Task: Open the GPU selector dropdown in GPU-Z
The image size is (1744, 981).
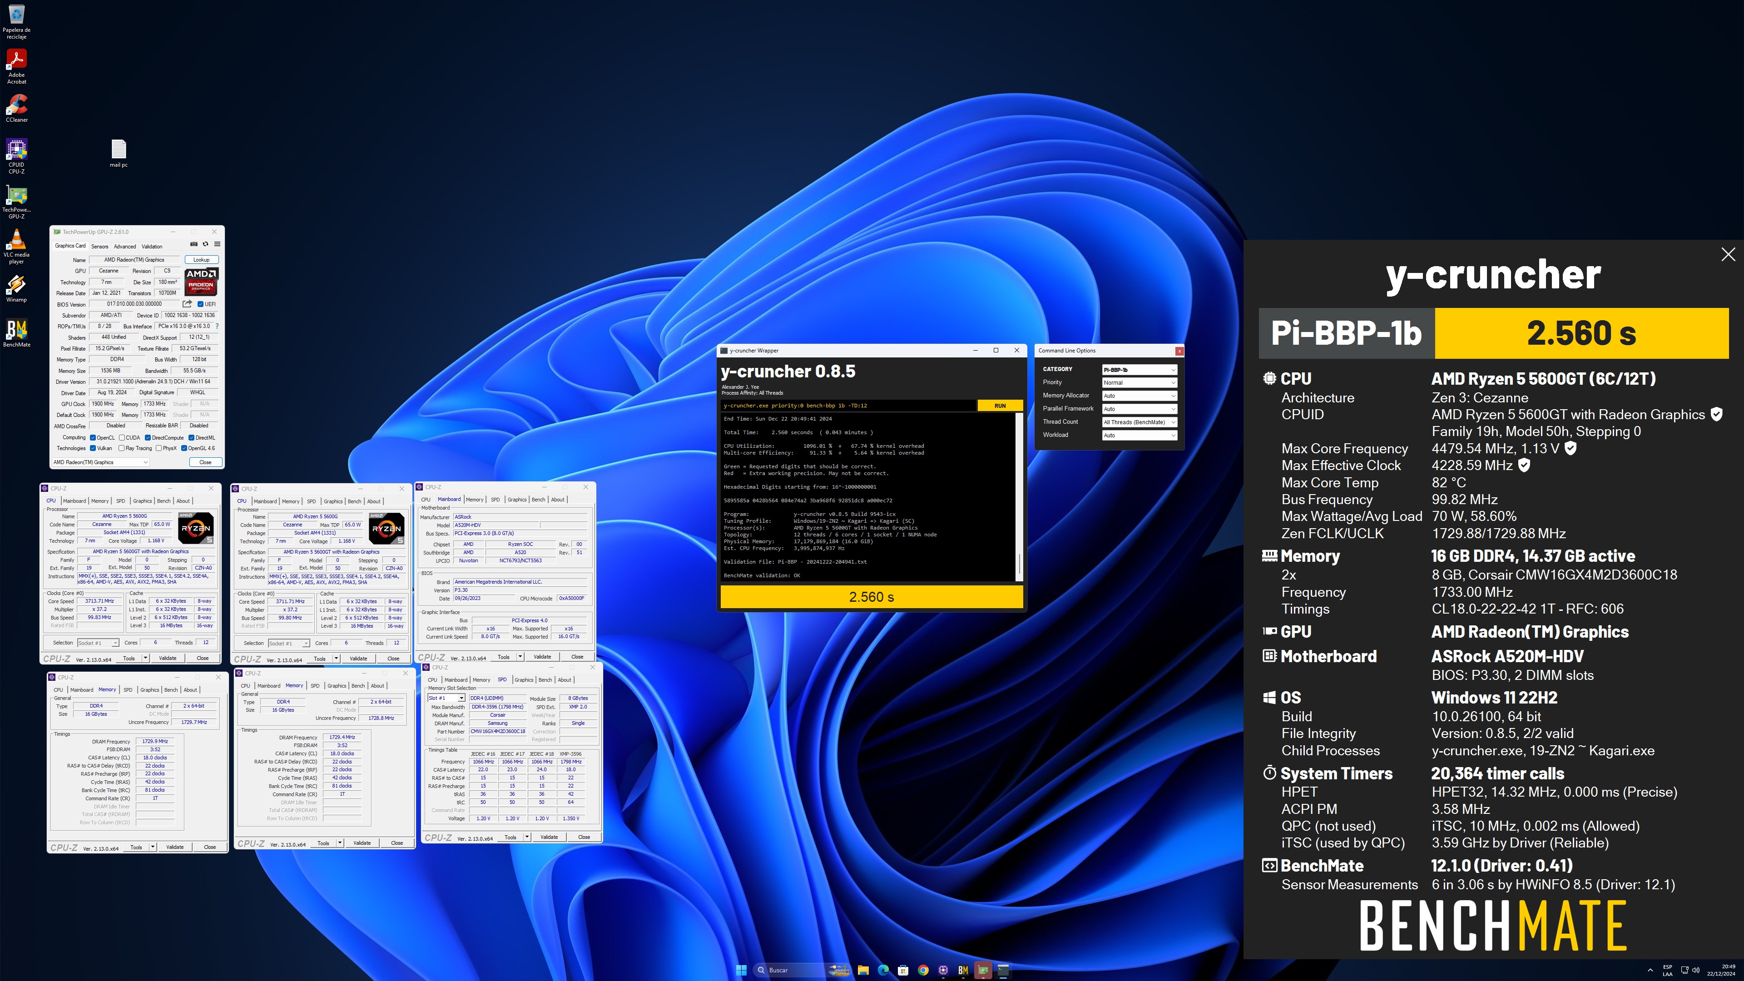Action: (x=100, y=462)
